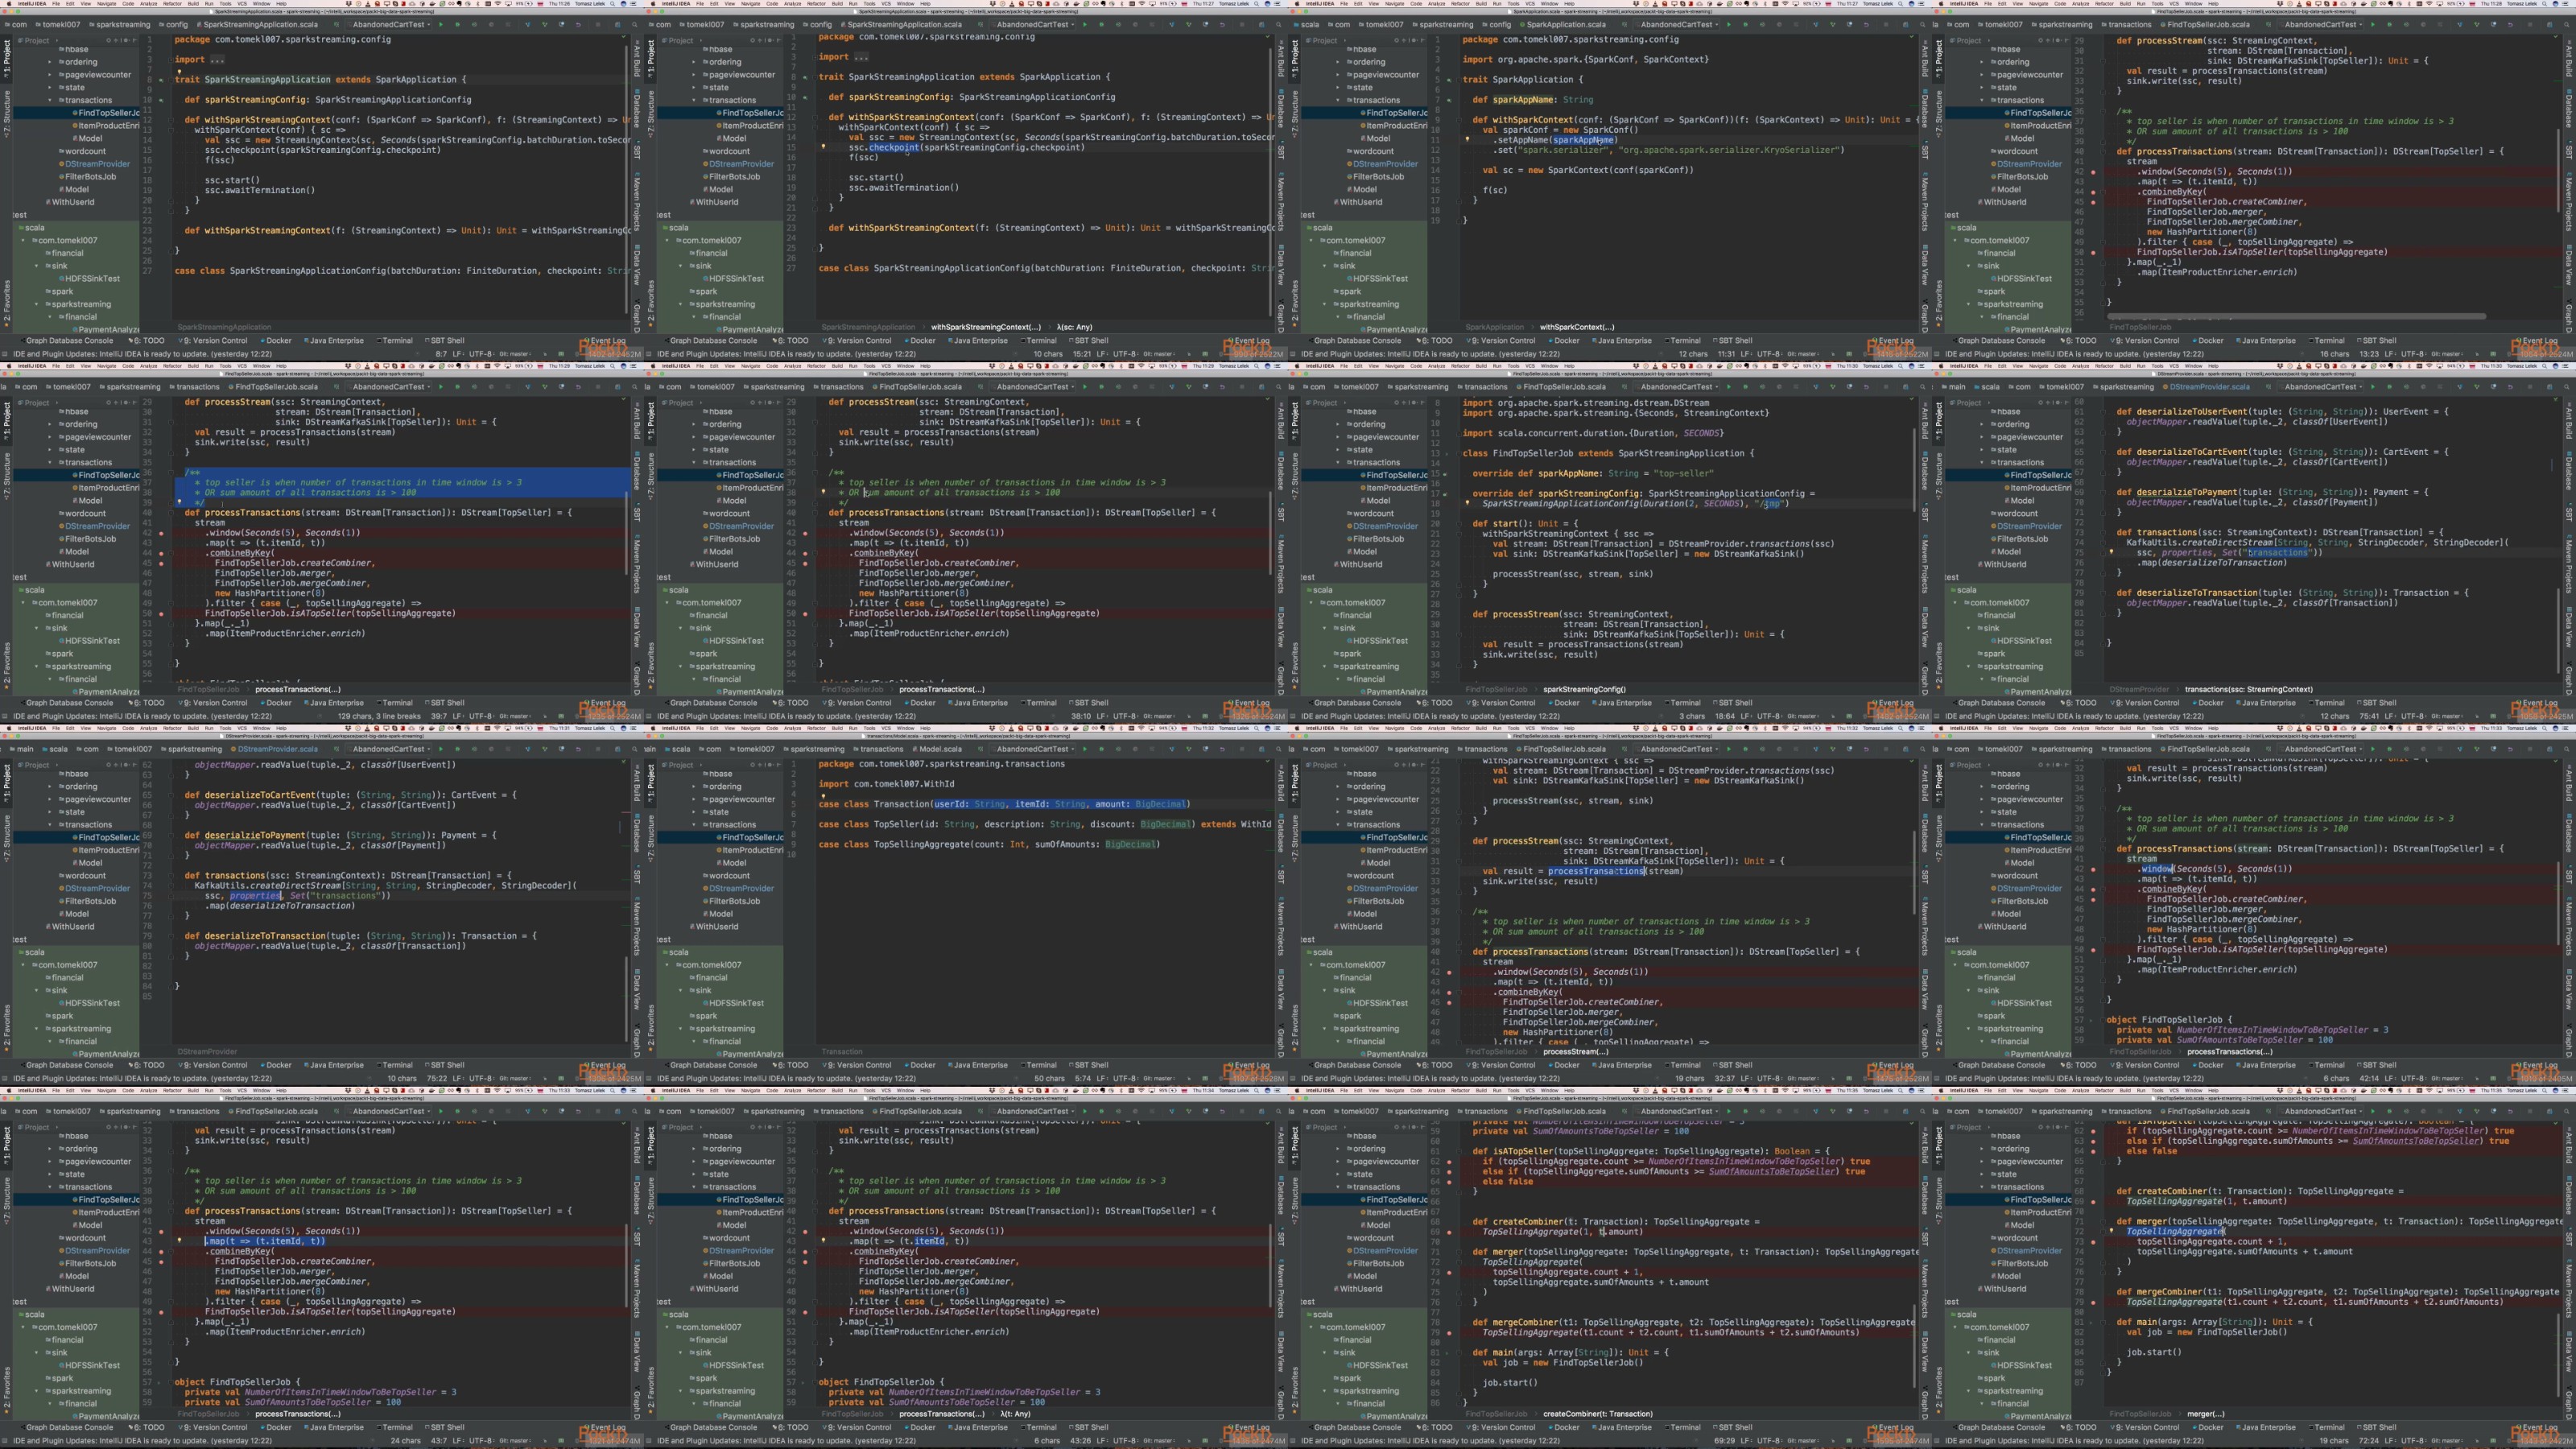Click lightbulb on line 18 near "/tmp"
Screen dimensions: 2576x1449
click(1467, 502)
